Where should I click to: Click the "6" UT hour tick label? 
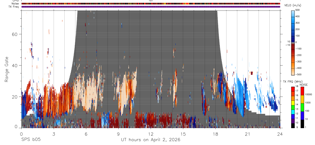tap(86, 134)
